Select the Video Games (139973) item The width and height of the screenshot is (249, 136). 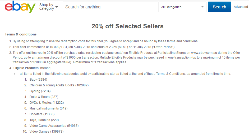click(47, 132)
